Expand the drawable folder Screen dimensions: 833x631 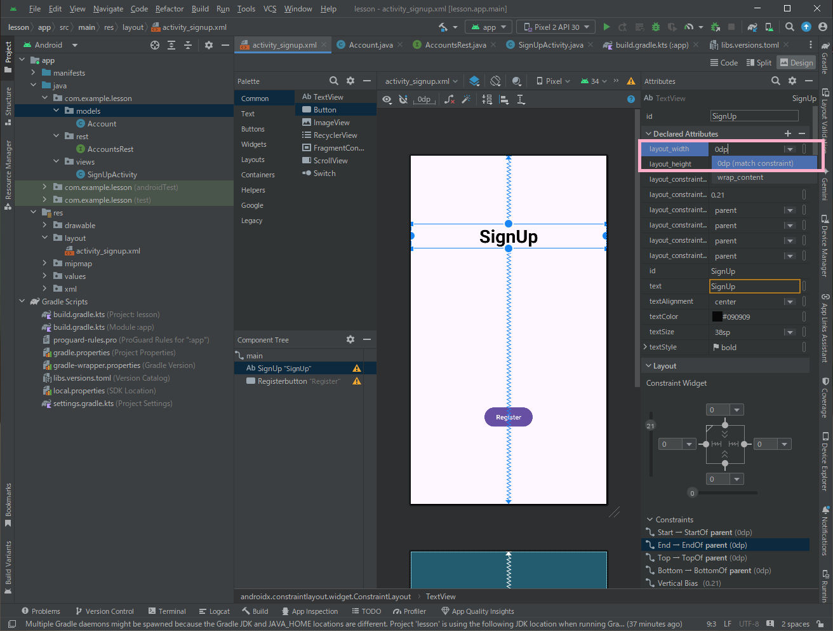click(44, 225)
